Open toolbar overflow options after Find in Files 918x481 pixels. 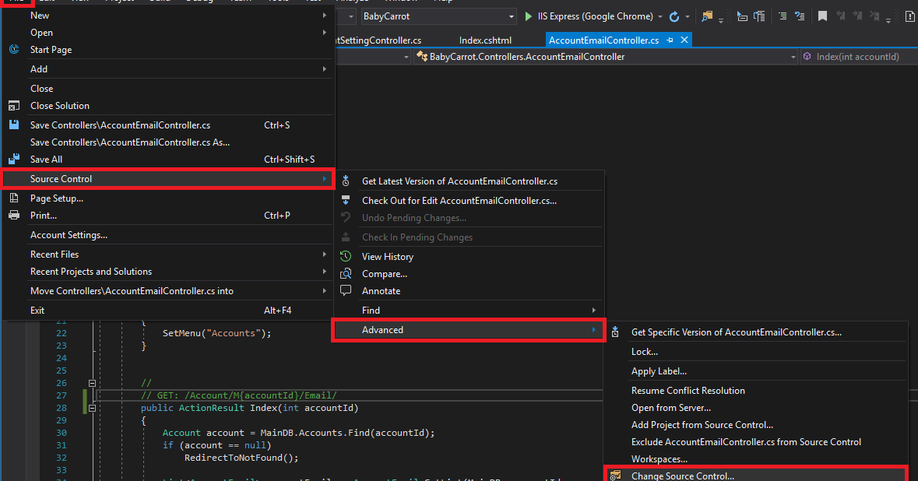click(x=721, y=19)
